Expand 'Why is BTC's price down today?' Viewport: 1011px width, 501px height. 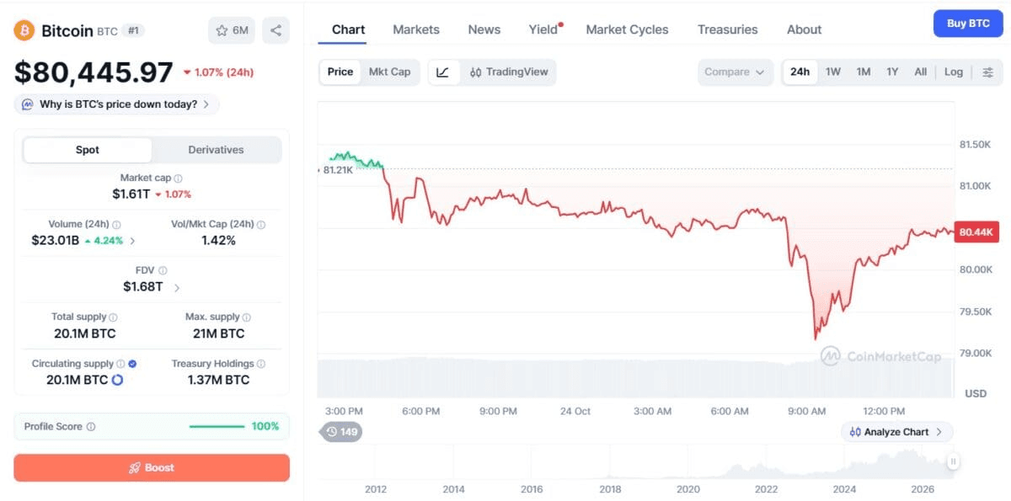117,104
